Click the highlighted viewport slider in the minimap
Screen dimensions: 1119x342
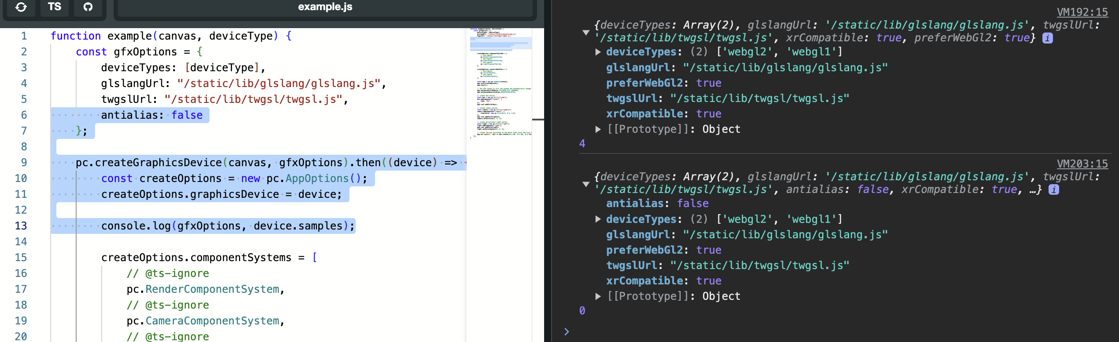[x=501, y=43]
